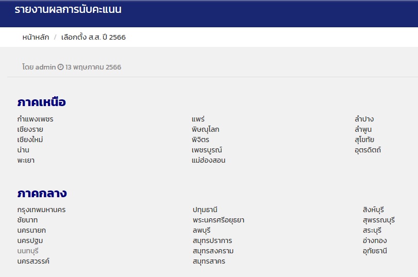
Task: Open the เพชรบูรณ์ link
Action: [207, 150]
